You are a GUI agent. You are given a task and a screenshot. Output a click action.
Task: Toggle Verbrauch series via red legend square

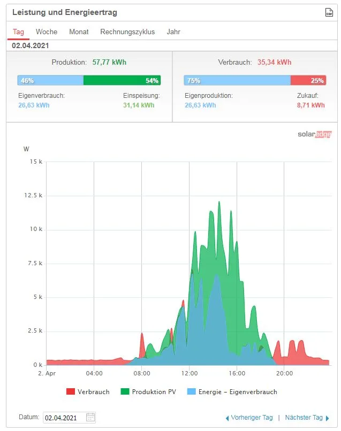tap(71, 391)
